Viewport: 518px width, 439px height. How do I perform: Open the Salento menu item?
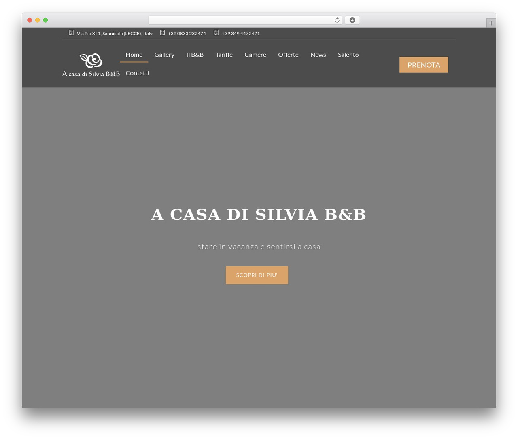pos(348,55)
